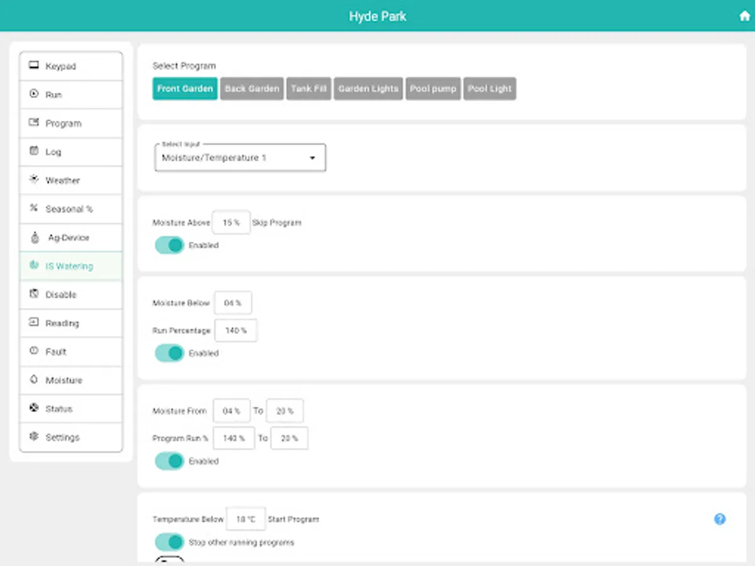Viewport: 755px width, 566px height.
Task: Open Settings via its gear icon
Action: (x=33, y=437)
